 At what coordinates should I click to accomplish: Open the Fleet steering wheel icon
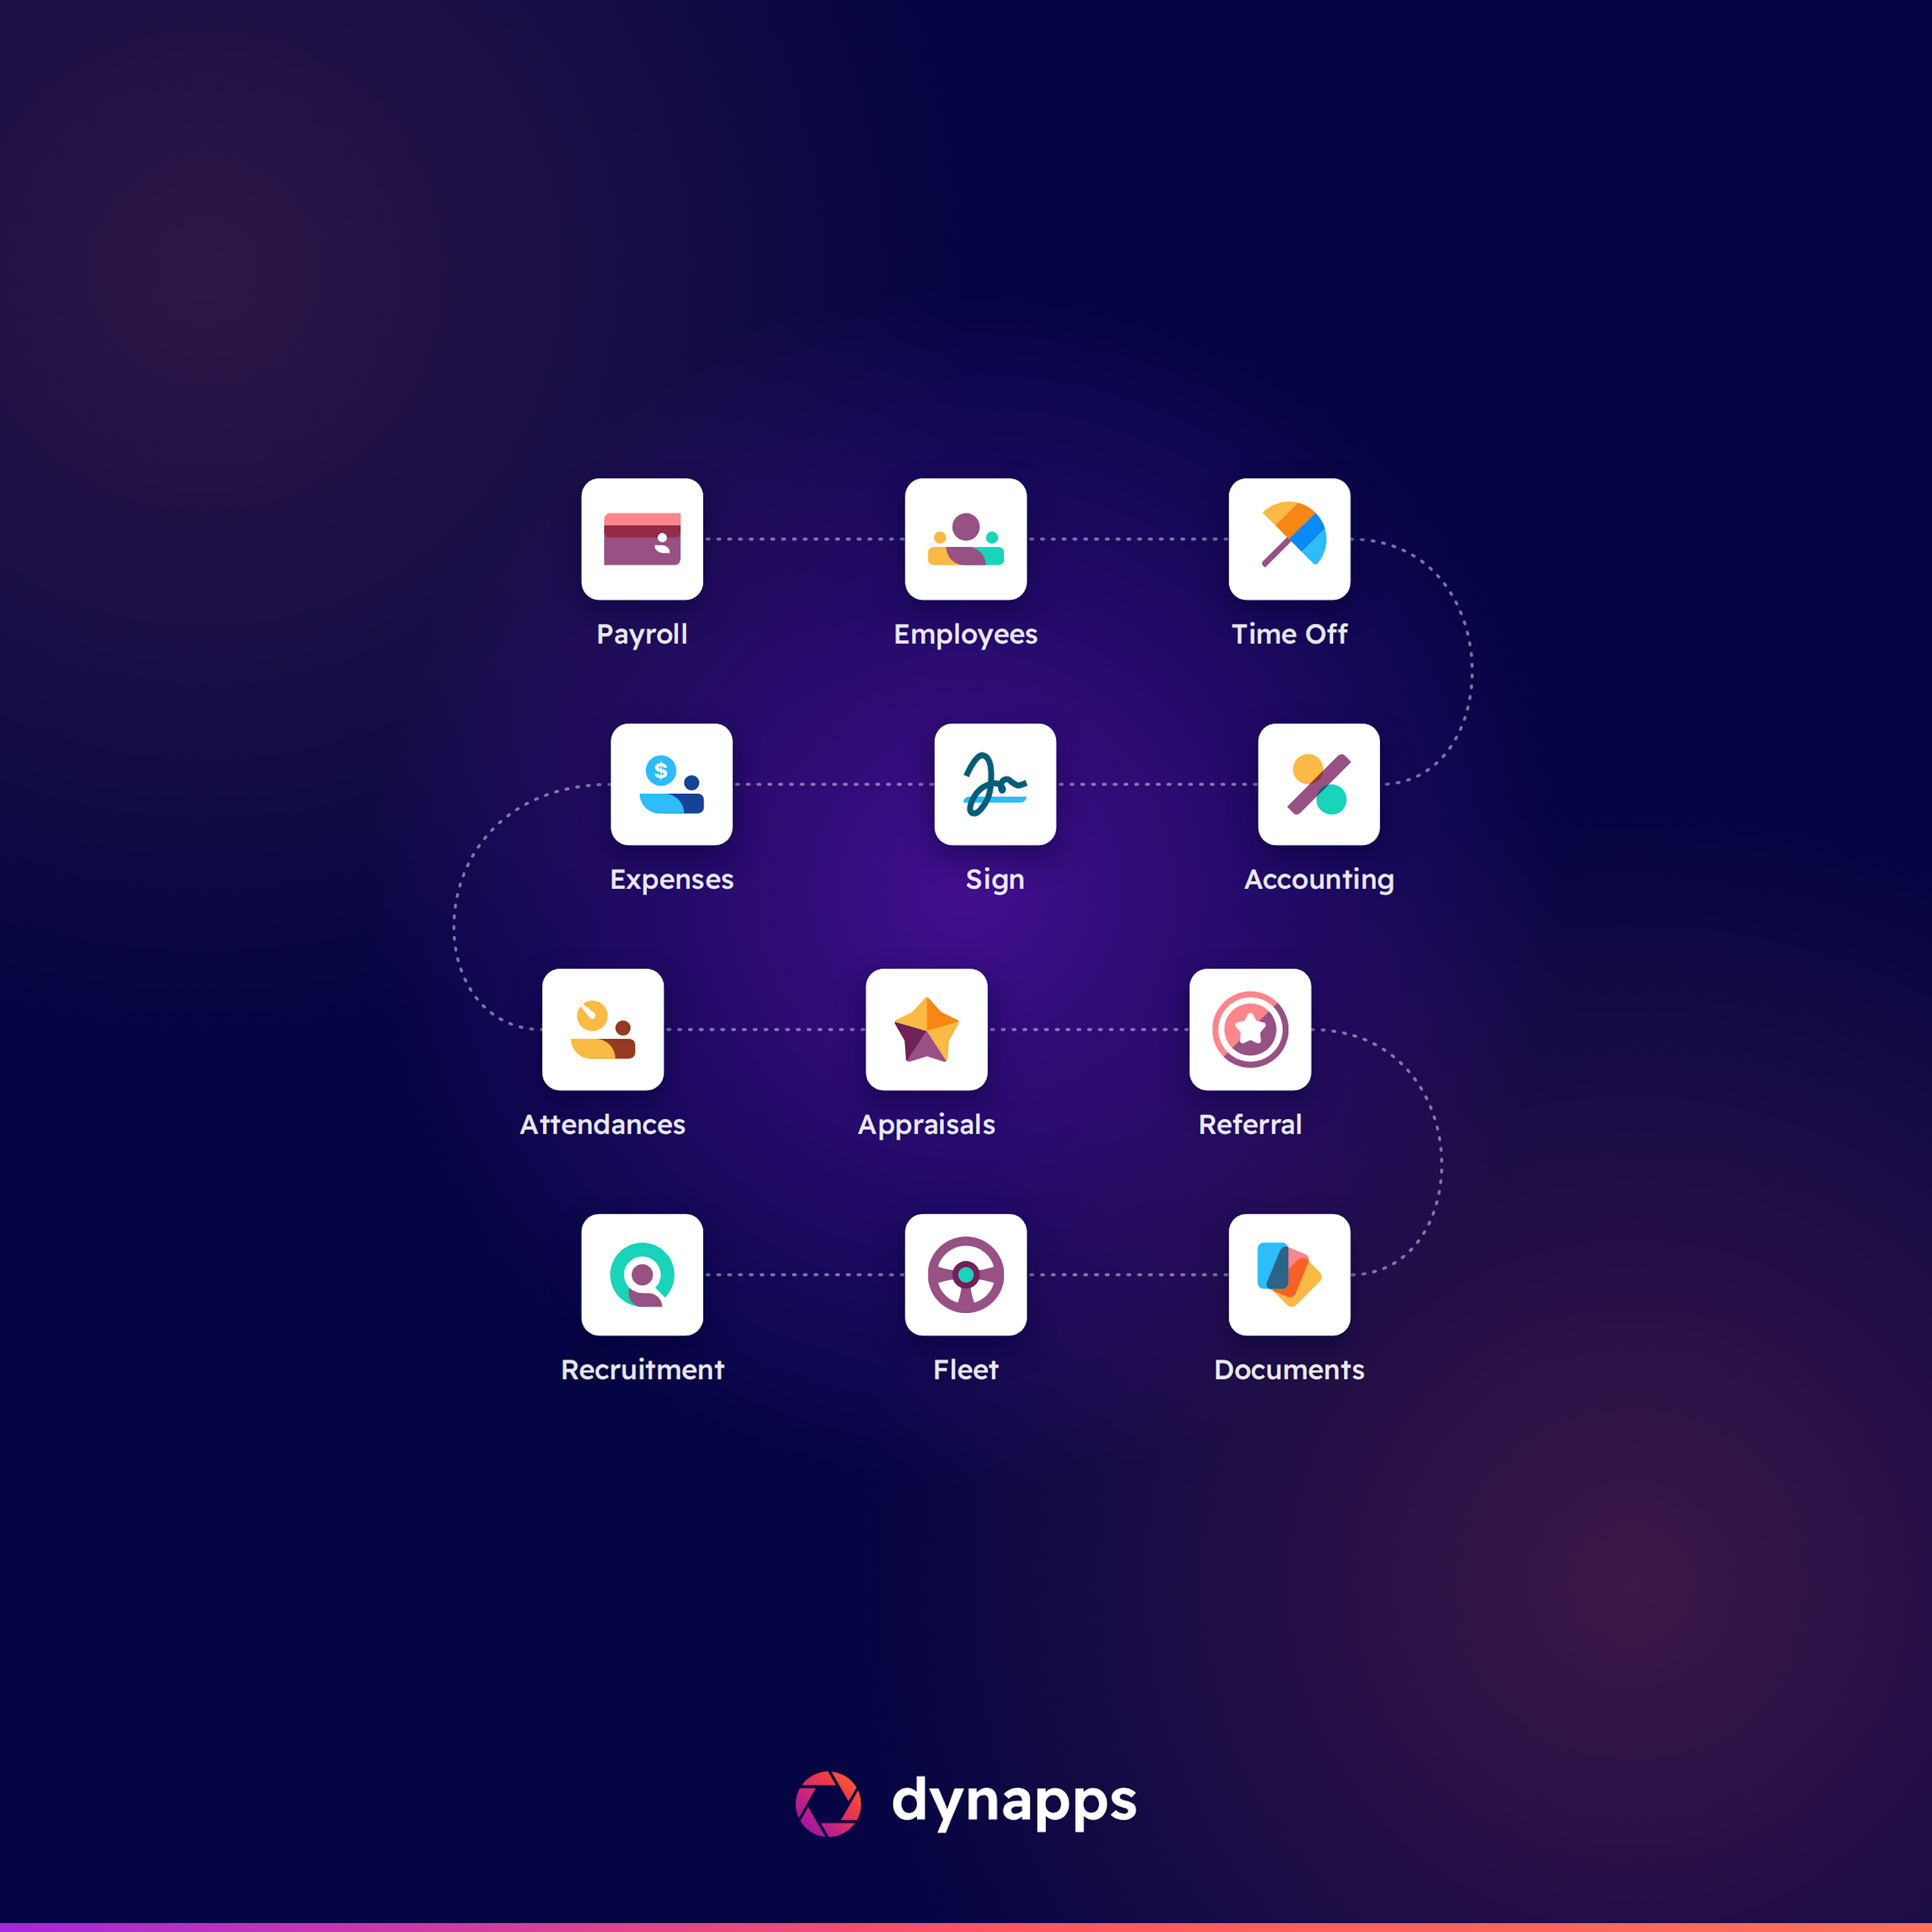[x=966, y=1275]
